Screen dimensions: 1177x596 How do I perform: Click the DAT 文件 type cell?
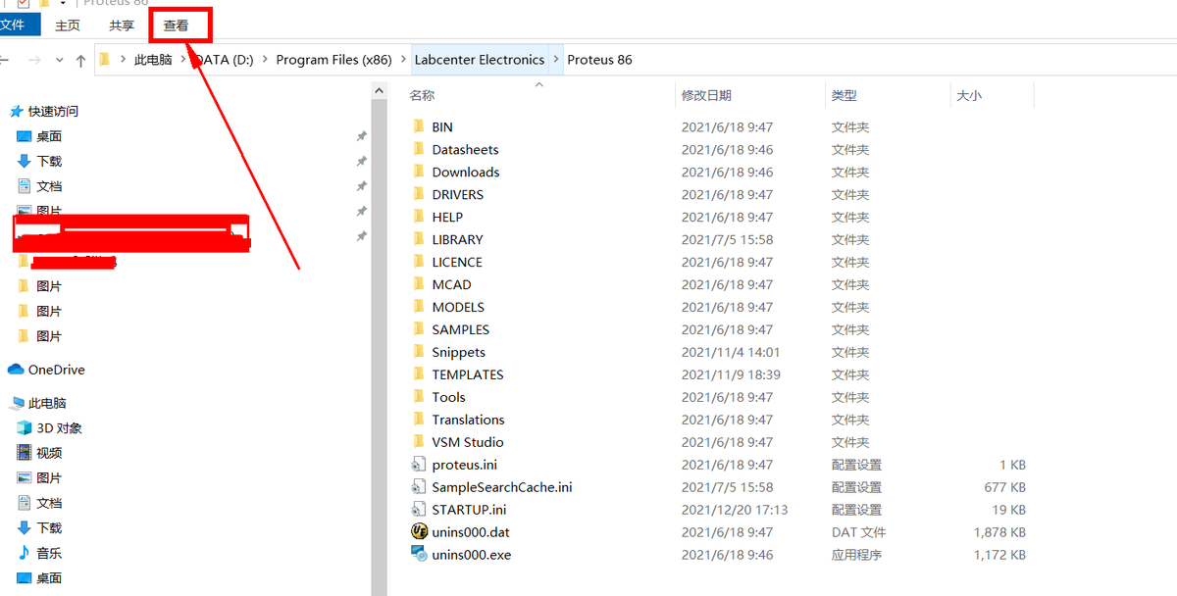858,533
